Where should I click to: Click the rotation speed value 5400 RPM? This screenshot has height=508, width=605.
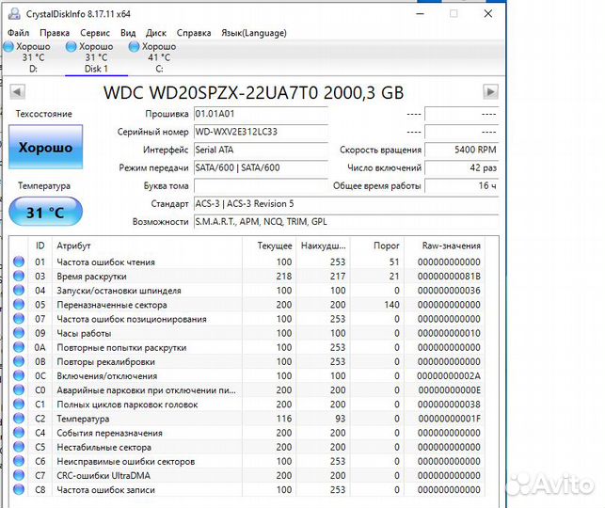(x=461, y=150)
